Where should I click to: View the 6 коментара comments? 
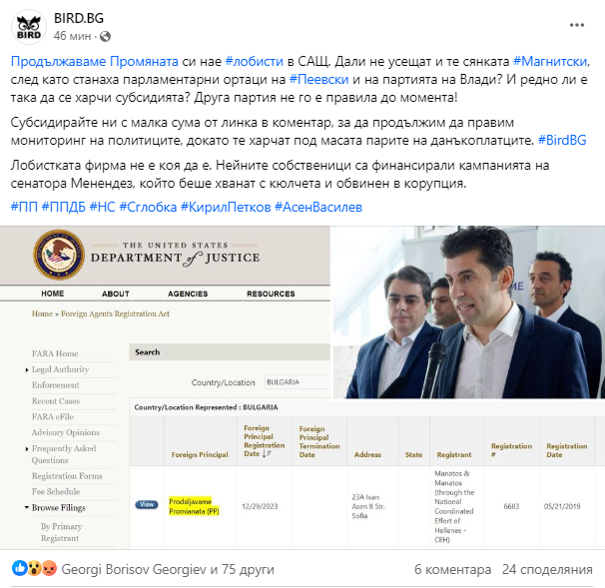coord(452,569)
